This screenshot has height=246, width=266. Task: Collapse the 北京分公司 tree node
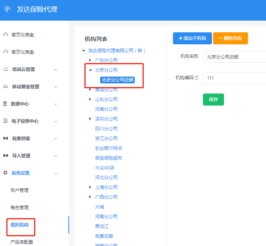(x=90, y=70)
